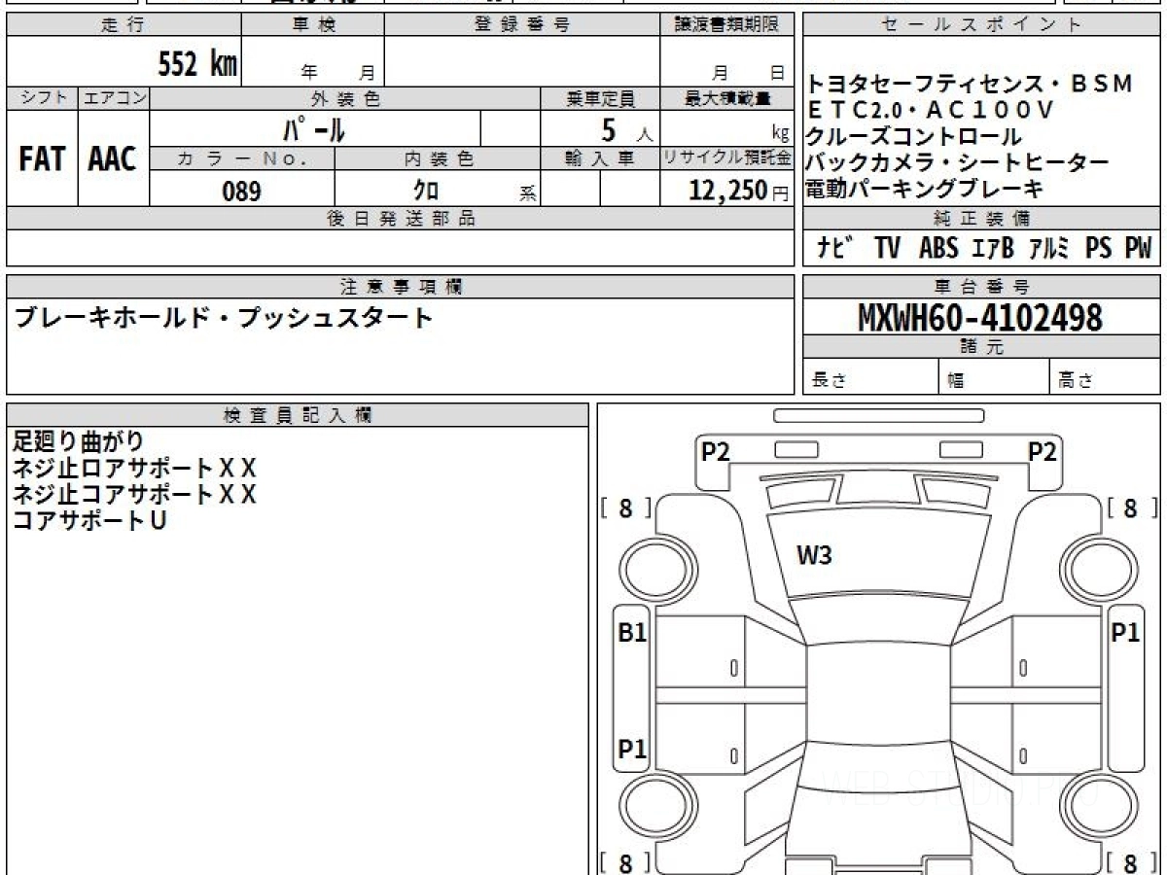This screenshot has width=1167, height=875.
Task: Select the 電動パーキングブレーキ line
Action: (925, 189)
